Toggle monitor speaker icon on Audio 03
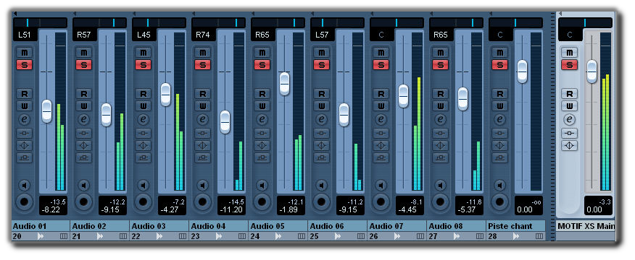Image resolution: width=635 pixels, height=260 pixels. coord(143,186)
